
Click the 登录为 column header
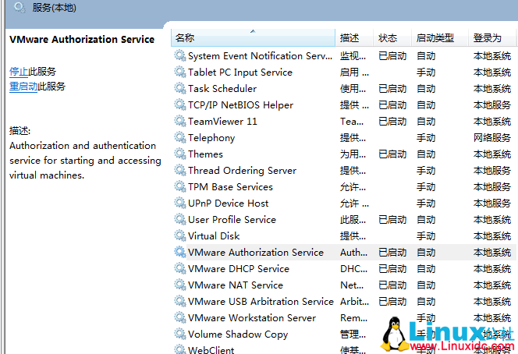[487, 38]
